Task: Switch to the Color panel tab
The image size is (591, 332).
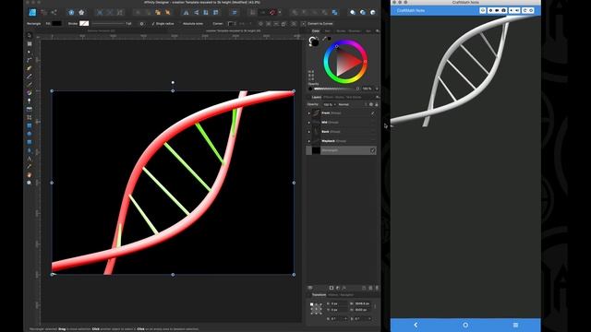Action: point(316,30)
